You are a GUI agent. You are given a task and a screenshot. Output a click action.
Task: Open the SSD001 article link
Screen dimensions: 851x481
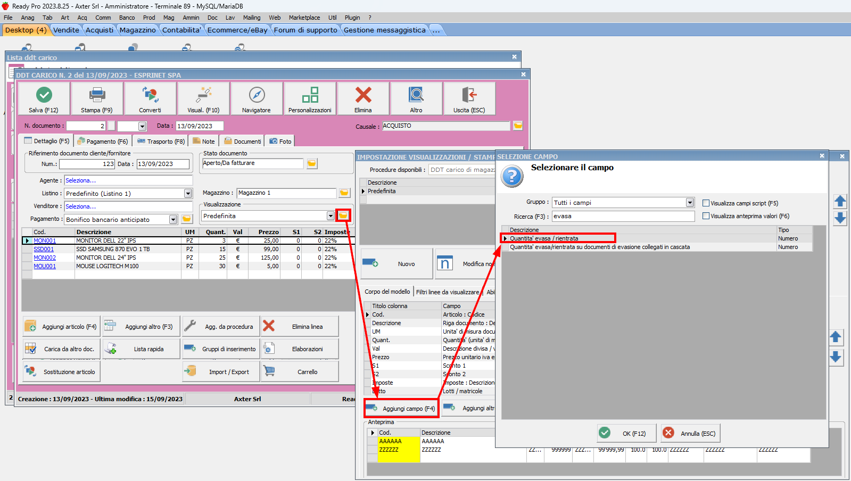[x=44, y=249]
